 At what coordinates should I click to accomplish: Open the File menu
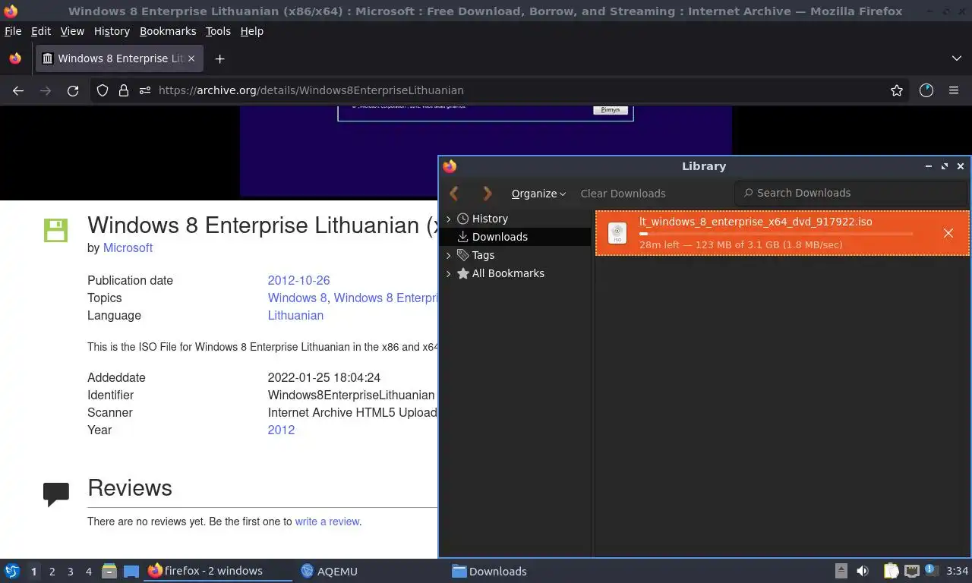(13, 31)
